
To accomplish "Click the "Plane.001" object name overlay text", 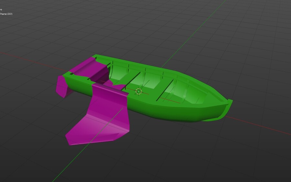I will [6, 14].
